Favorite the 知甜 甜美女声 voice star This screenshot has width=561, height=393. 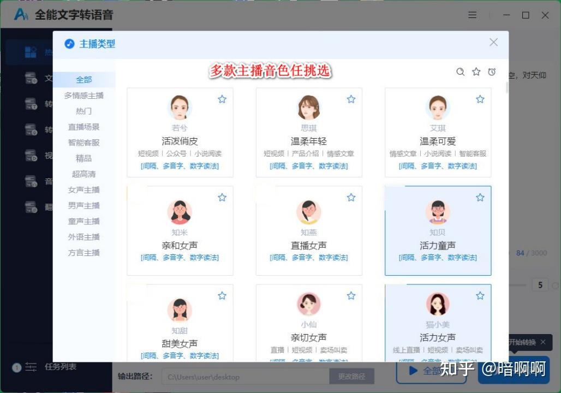click(222, 296)
